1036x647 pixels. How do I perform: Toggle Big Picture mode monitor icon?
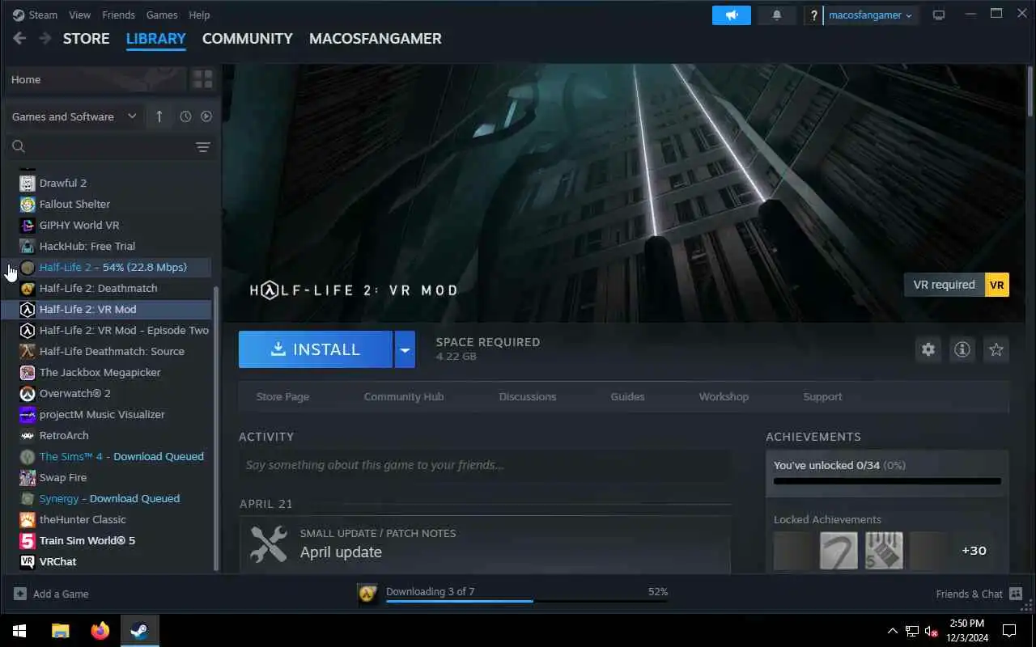point(939,15)
